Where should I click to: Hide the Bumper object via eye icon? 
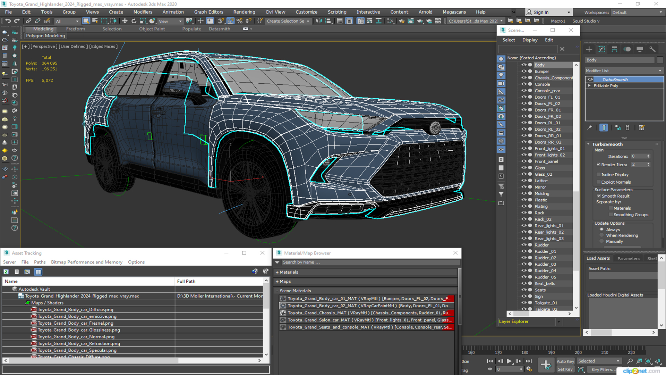(x=524, y=71)
